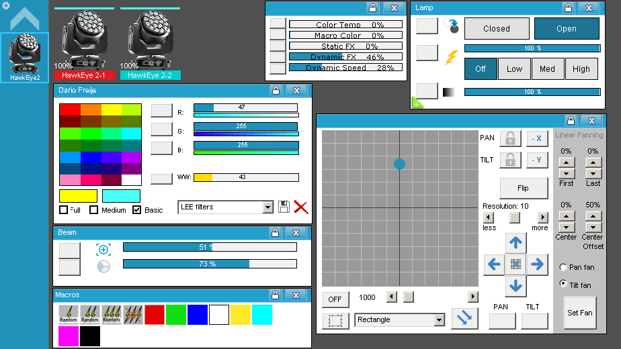Viewport: 621px width, 349px height.
Task: Invert pan with -X button
Action: [x=537, y=138]
